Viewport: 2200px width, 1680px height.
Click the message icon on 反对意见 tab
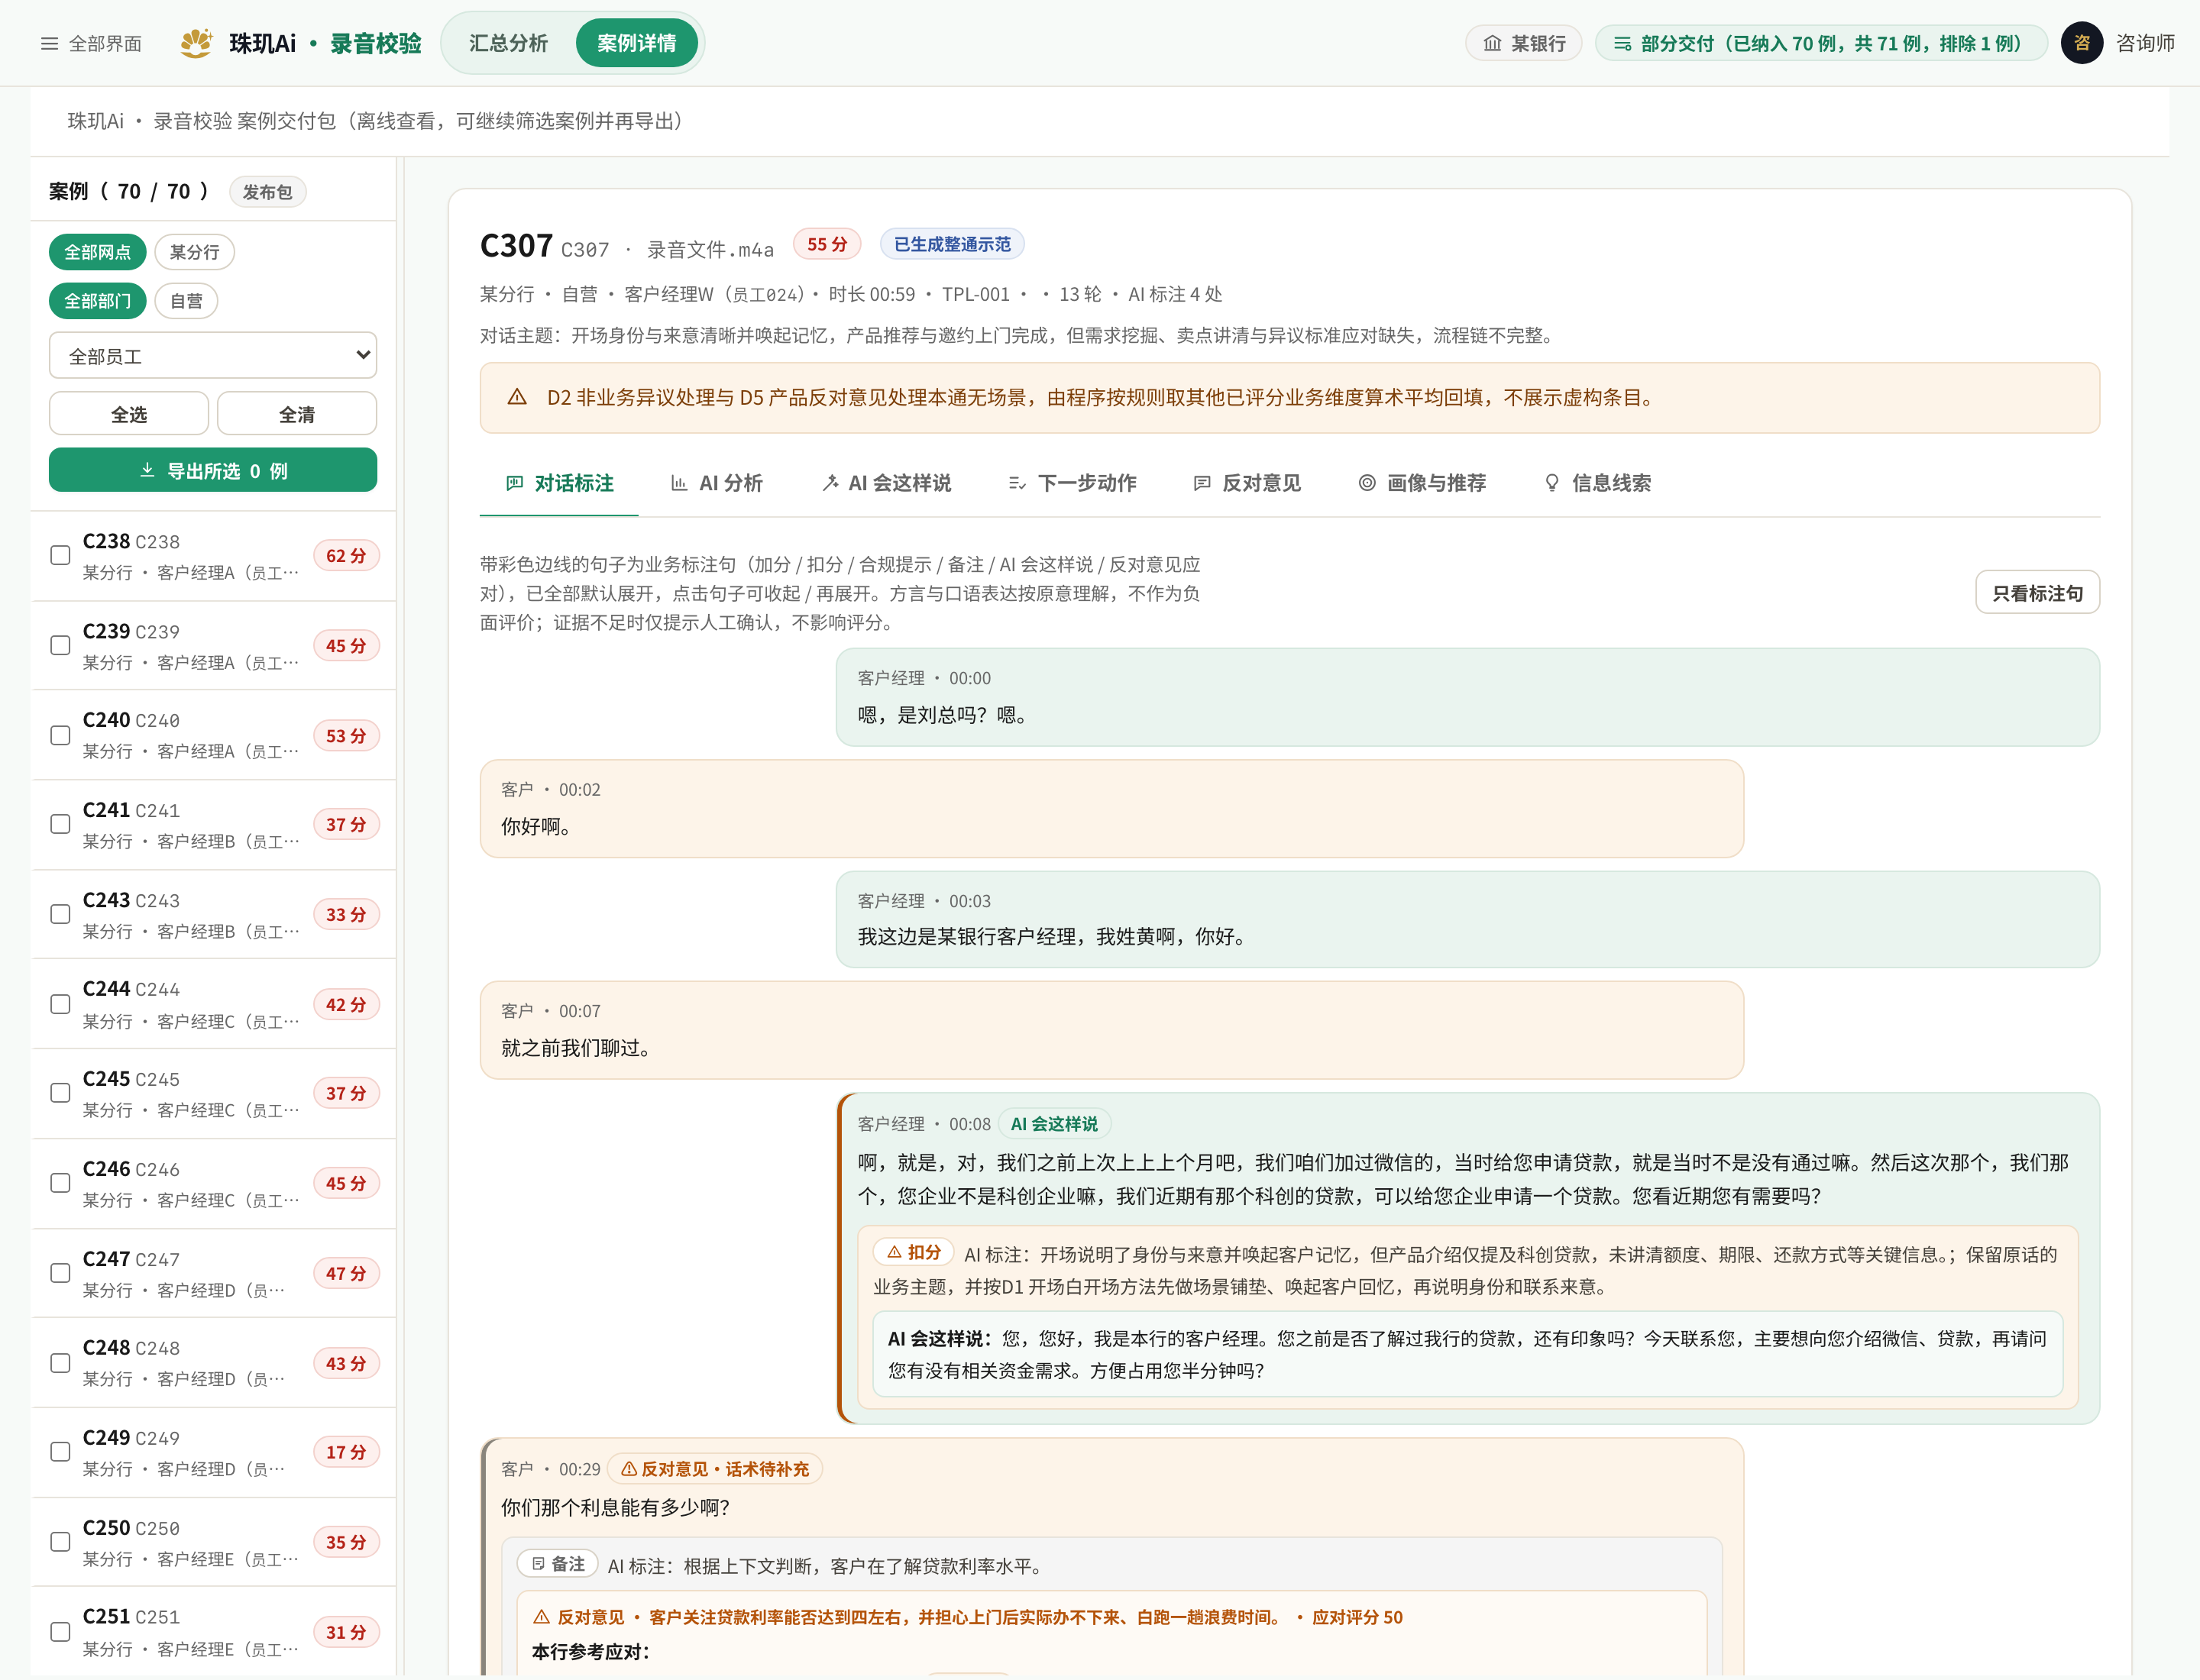pos(1202,483)
